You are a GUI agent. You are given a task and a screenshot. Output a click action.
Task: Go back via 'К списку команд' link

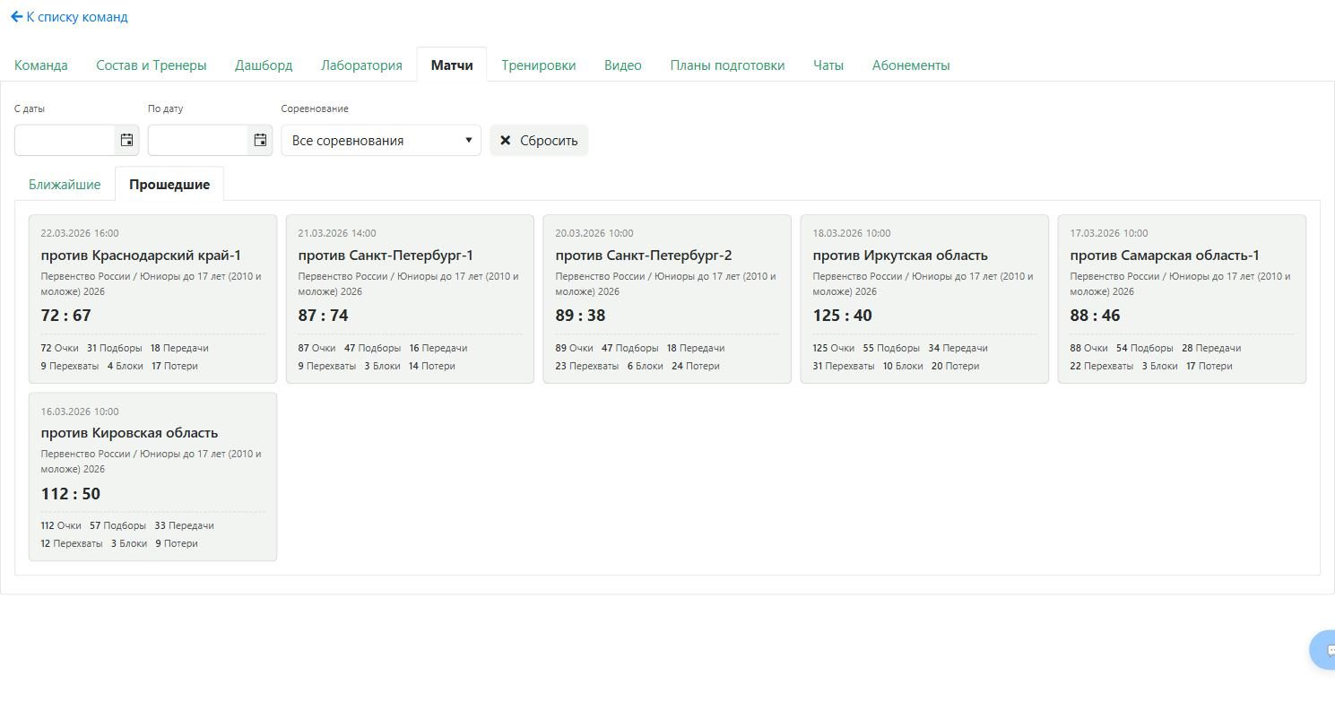pyautogui.click(x=69, y=16)
